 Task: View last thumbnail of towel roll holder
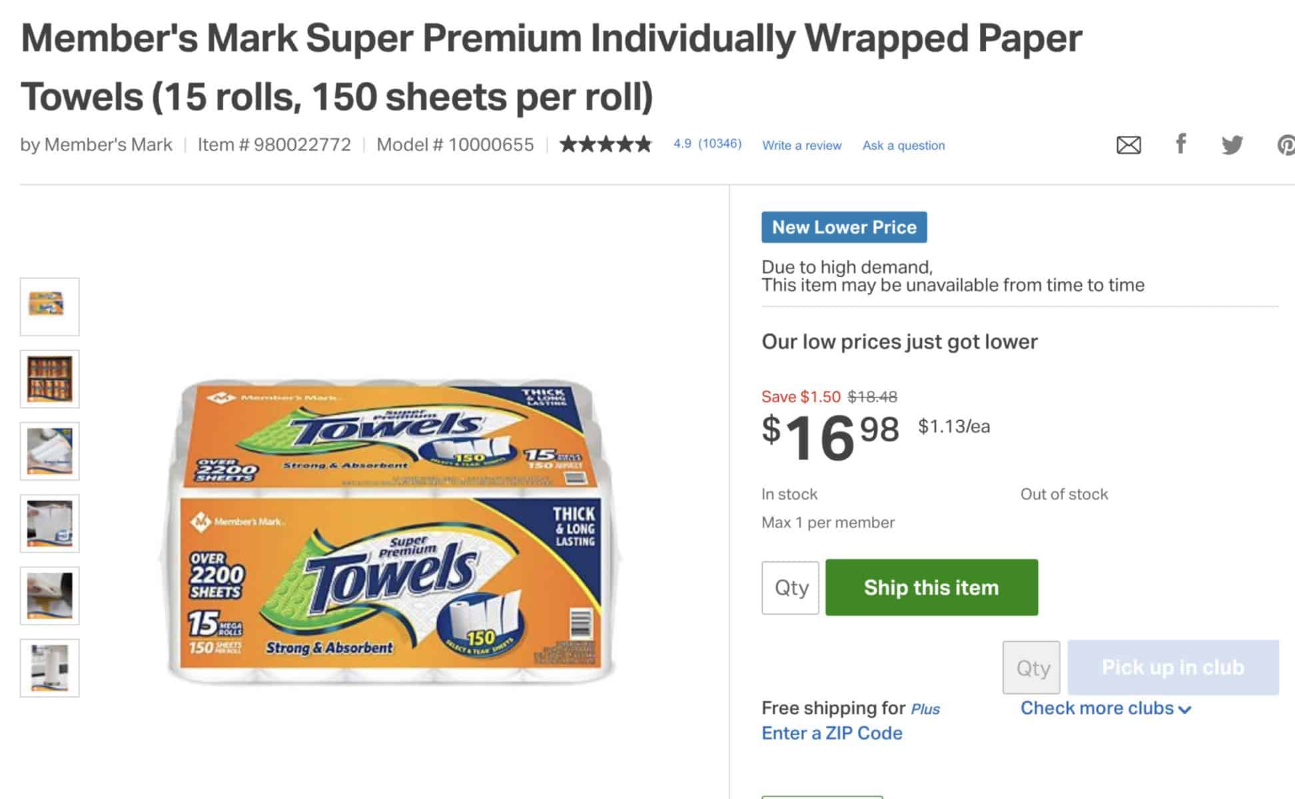coord(49,668)
